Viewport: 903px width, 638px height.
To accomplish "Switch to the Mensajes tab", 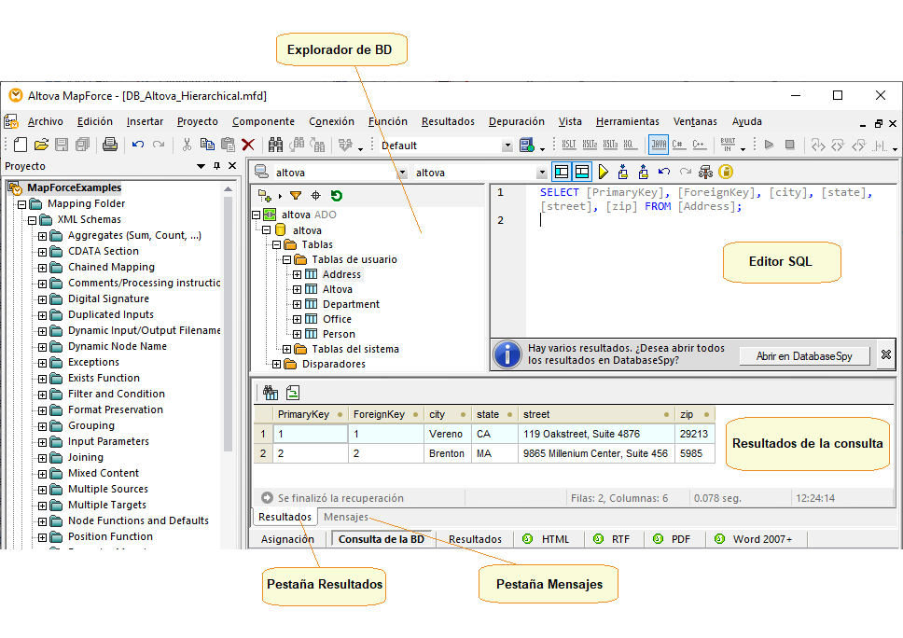I will [345, 516].
